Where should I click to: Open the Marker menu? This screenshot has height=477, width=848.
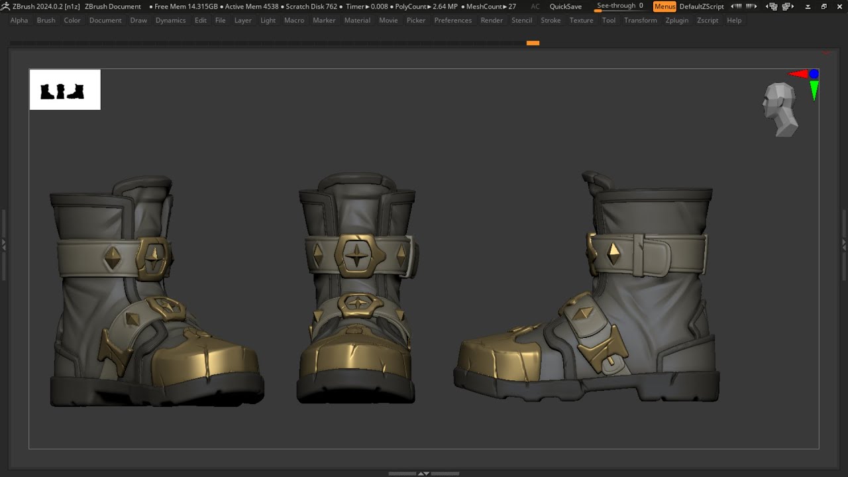[x=324, y=21]
